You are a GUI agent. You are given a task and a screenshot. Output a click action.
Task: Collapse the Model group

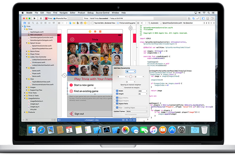(x=27, y=68)
